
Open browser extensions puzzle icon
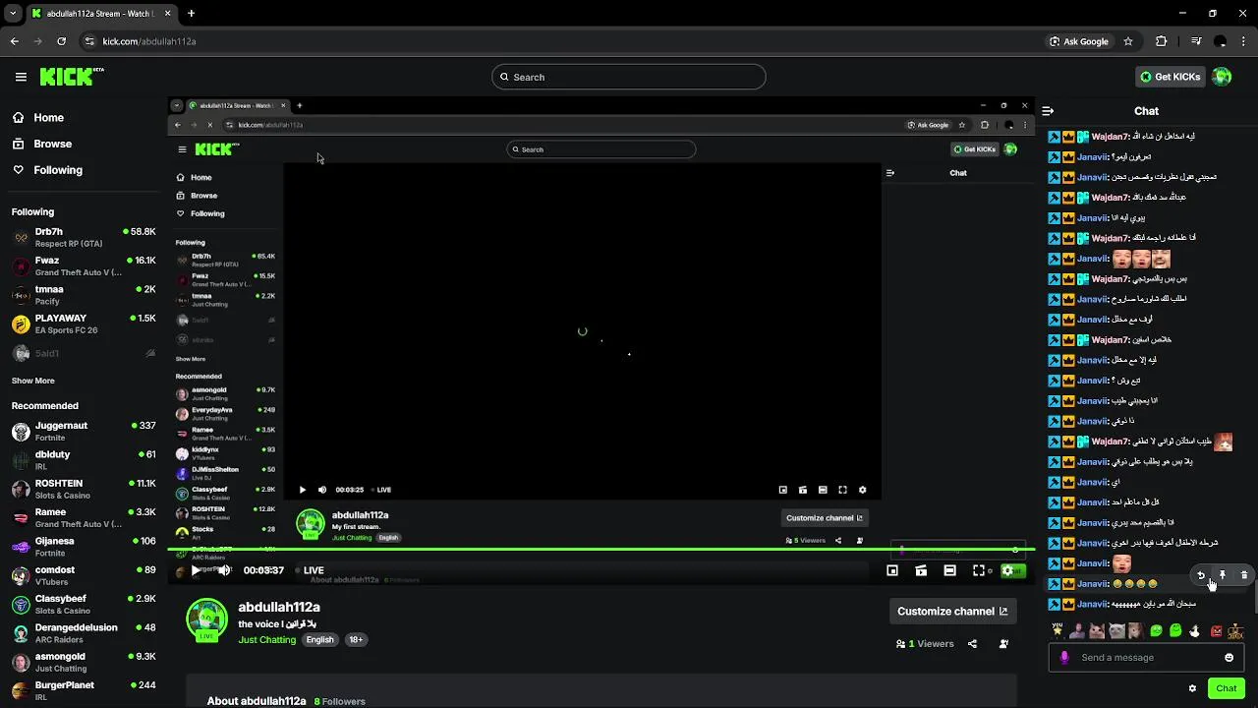pos(1162,41)
